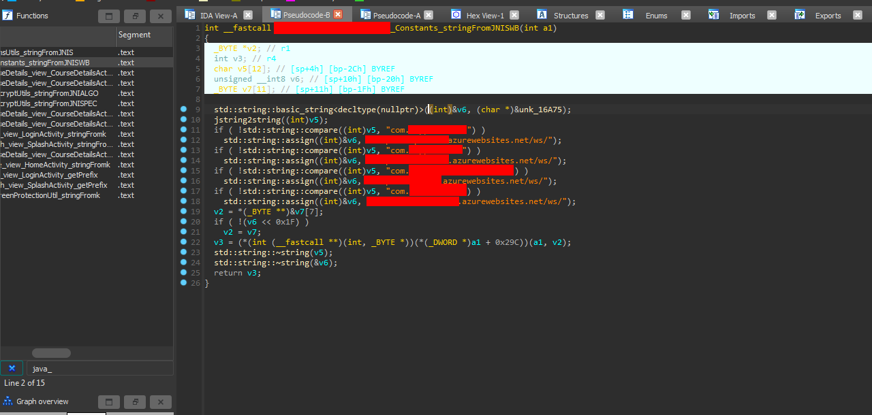The height and width of the screenshot is (415, 872).
Task: Click the Functions panel f icon
Action: click(7, 16)
